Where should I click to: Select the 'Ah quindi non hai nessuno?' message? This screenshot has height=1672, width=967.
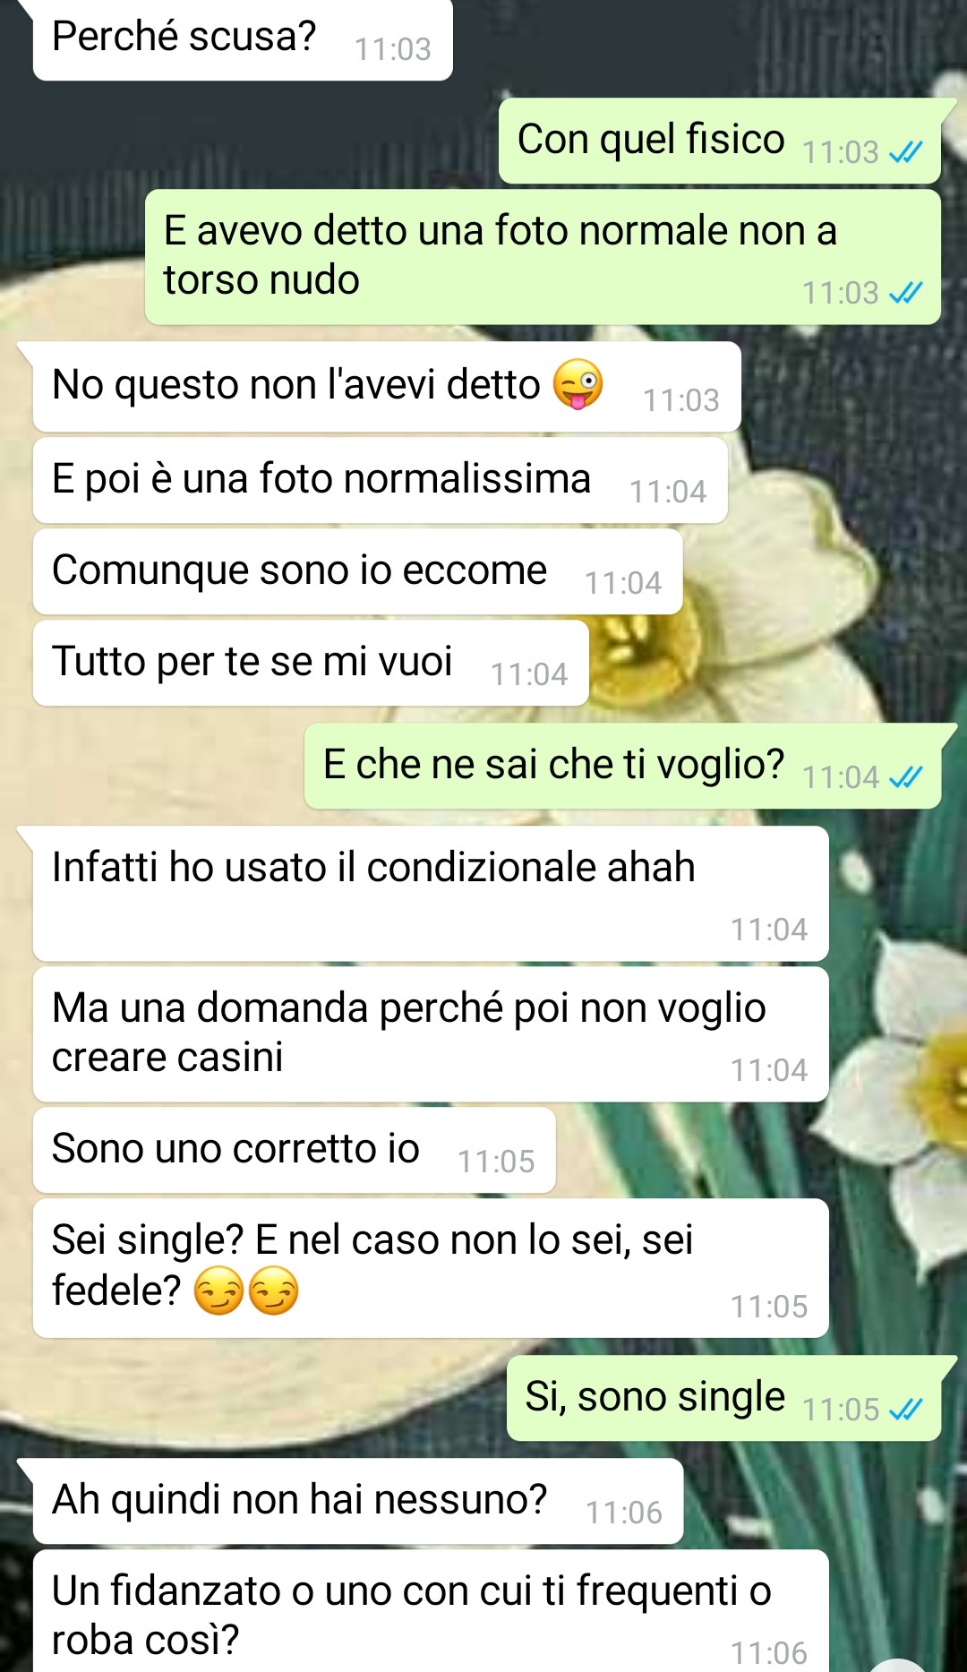(x=357, y=1501)
